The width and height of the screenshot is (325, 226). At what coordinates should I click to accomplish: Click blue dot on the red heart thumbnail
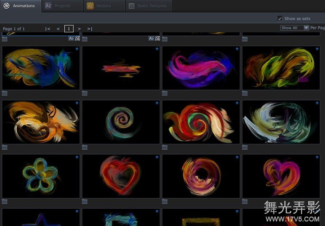(157, 157)
